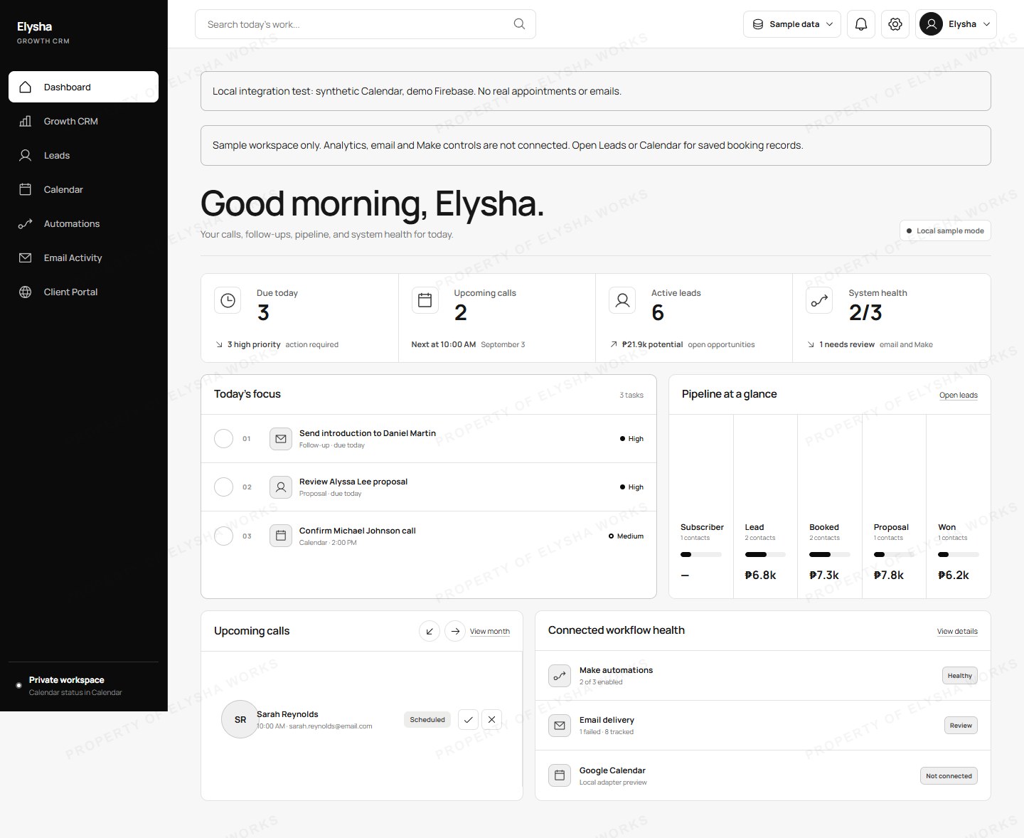Image resolution: width=1024 pixels, height=838 pixels.
Task: Mark task 03 Michael Johnson call complete
Action: (223, 536)
